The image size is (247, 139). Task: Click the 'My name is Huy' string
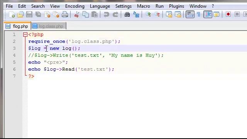[133, 55]
